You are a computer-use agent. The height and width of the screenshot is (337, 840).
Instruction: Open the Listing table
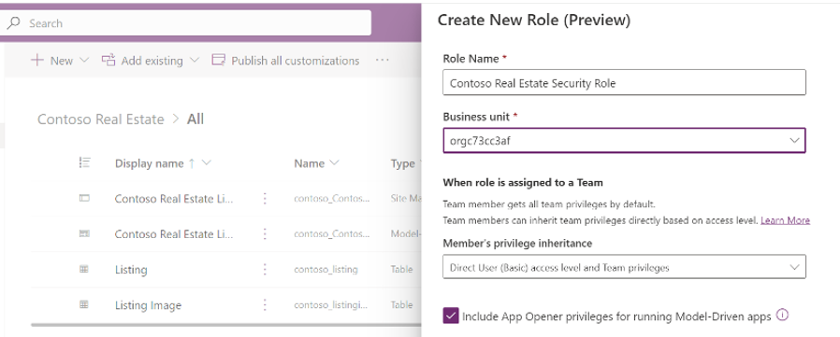(131, 270)
